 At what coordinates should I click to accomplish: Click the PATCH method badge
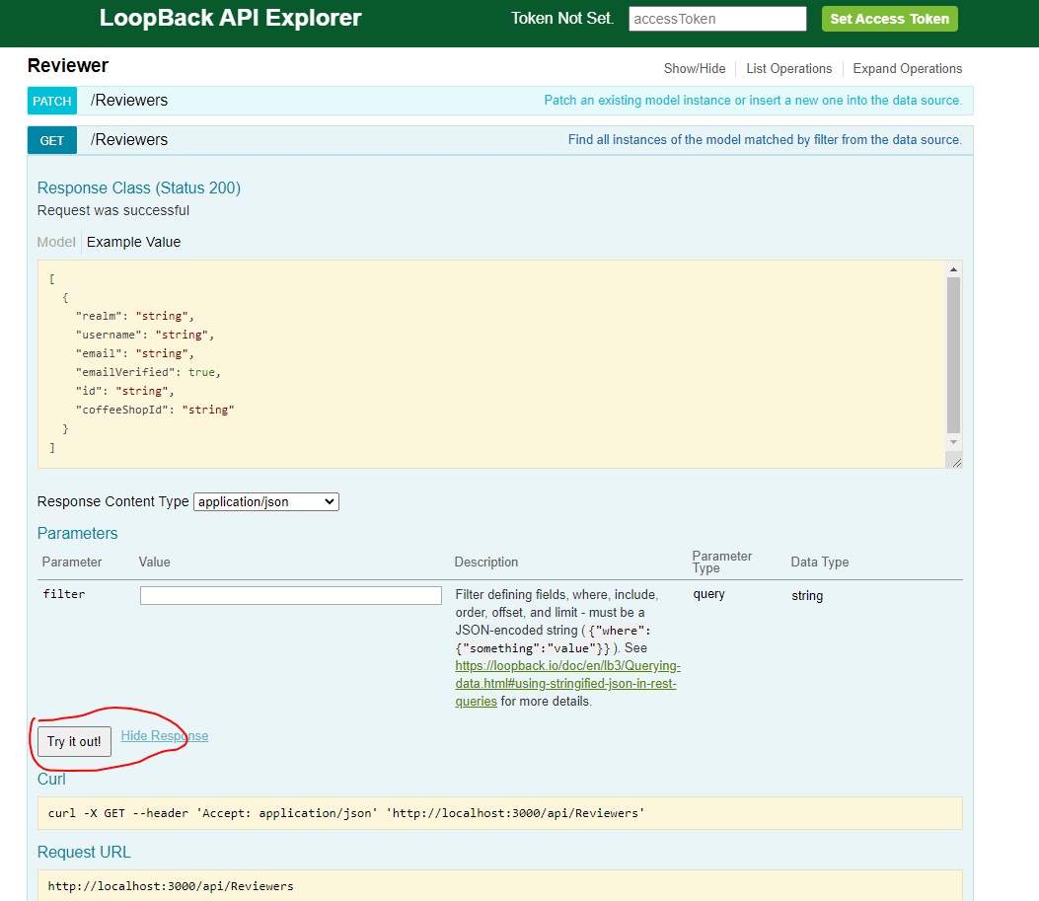point(51,101)
